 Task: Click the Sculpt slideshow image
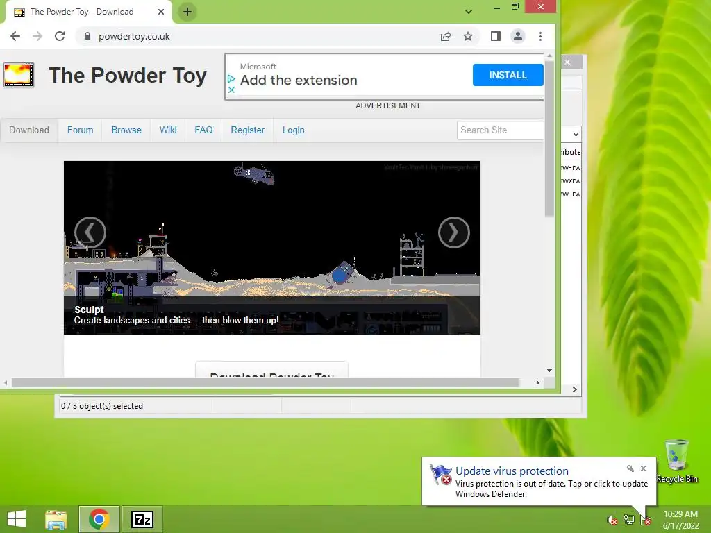click(272, 248)
